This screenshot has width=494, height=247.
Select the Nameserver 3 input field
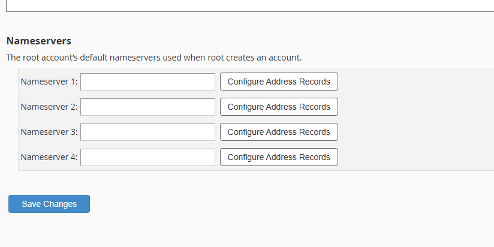click(147, 132)
